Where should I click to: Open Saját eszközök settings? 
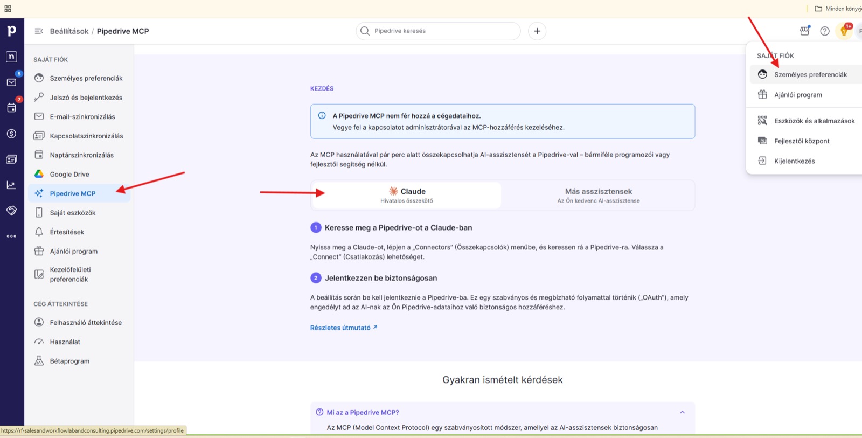point(79,213)
